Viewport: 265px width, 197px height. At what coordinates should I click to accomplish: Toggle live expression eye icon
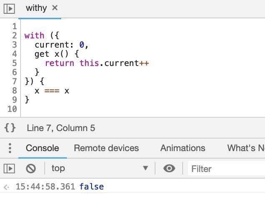169,168
